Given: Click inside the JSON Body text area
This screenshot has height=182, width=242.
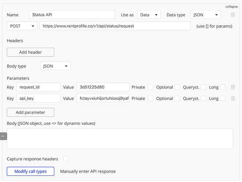Looking at the screenshot, I should tap(120, 138).
